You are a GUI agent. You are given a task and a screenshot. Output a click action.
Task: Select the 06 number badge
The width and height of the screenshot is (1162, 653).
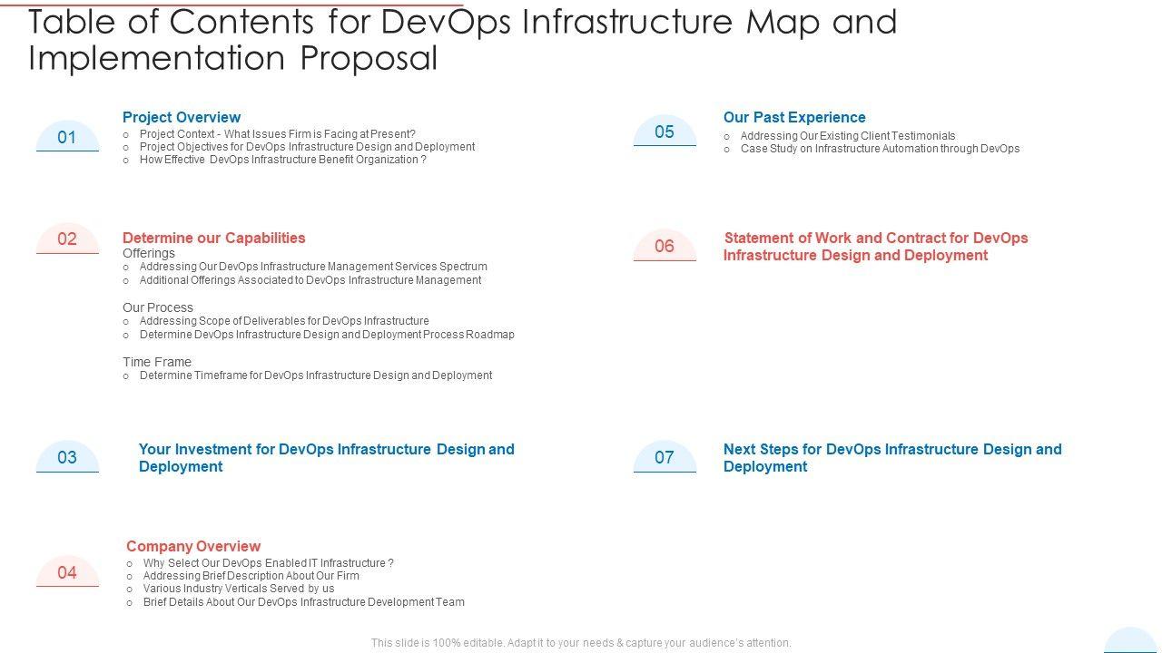pyautogui.click(x=665, y=246)
